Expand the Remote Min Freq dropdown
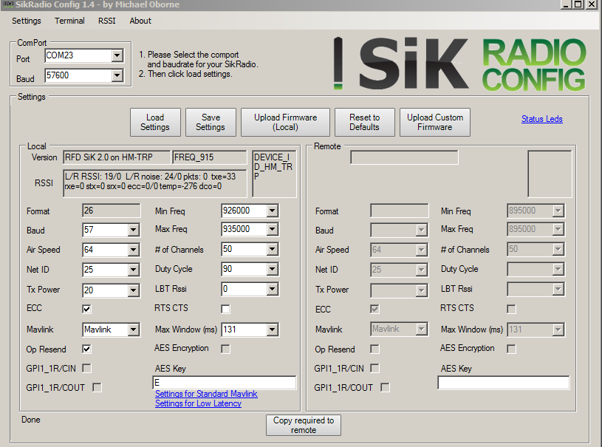The width and height of the screenshot is (602, 447). [558, 211]
